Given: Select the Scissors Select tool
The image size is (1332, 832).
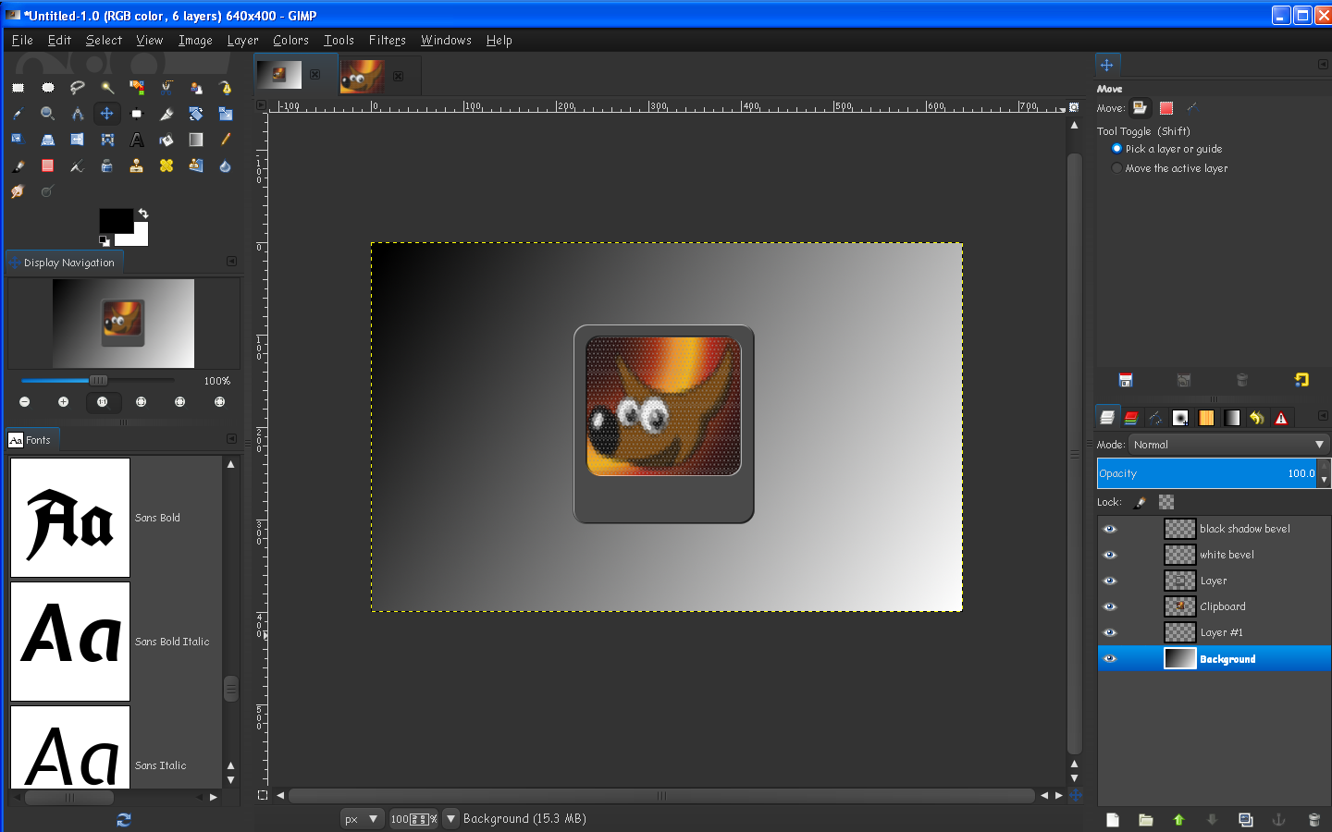Looking at the screenshot, I should coord(166,88).
